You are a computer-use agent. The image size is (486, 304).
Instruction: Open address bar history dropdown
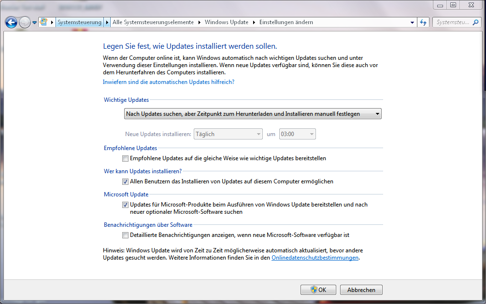pyautogui.click(x=412, y=22)
